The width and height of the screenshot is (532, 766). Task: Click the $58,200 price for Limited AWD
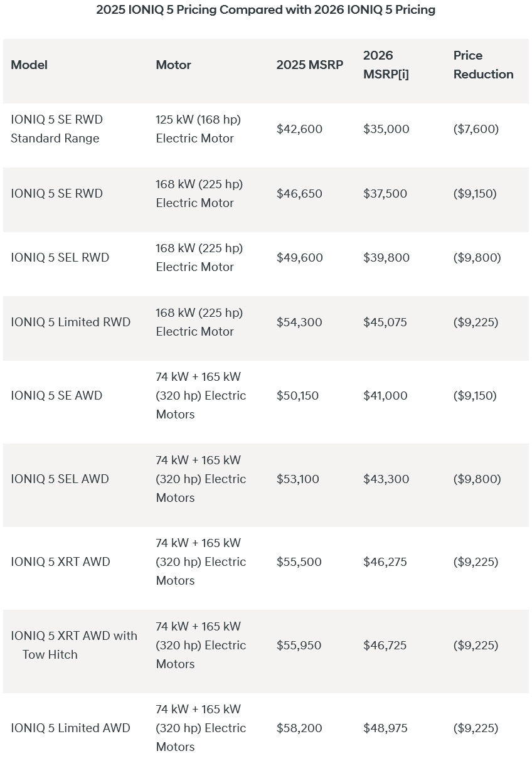299,728
